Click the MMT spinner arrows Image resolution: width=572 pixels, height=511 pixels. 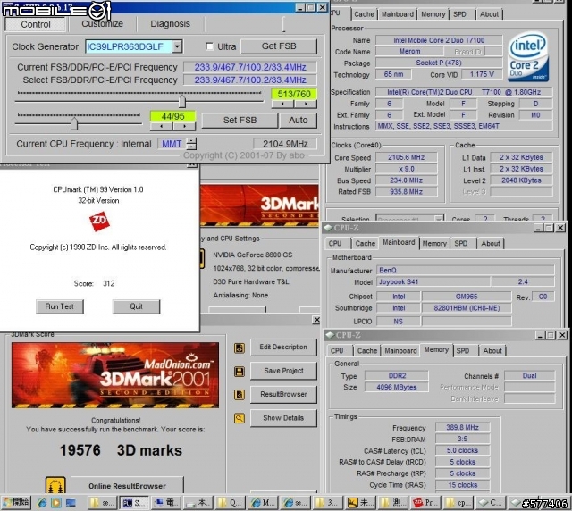tap(191, 144)
